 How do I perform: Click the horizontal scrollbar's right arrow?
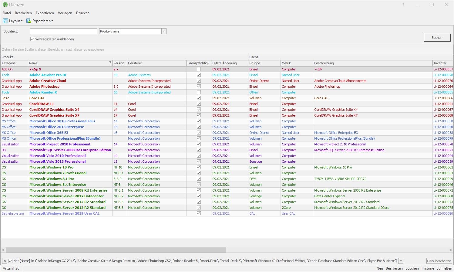(451, 250)
